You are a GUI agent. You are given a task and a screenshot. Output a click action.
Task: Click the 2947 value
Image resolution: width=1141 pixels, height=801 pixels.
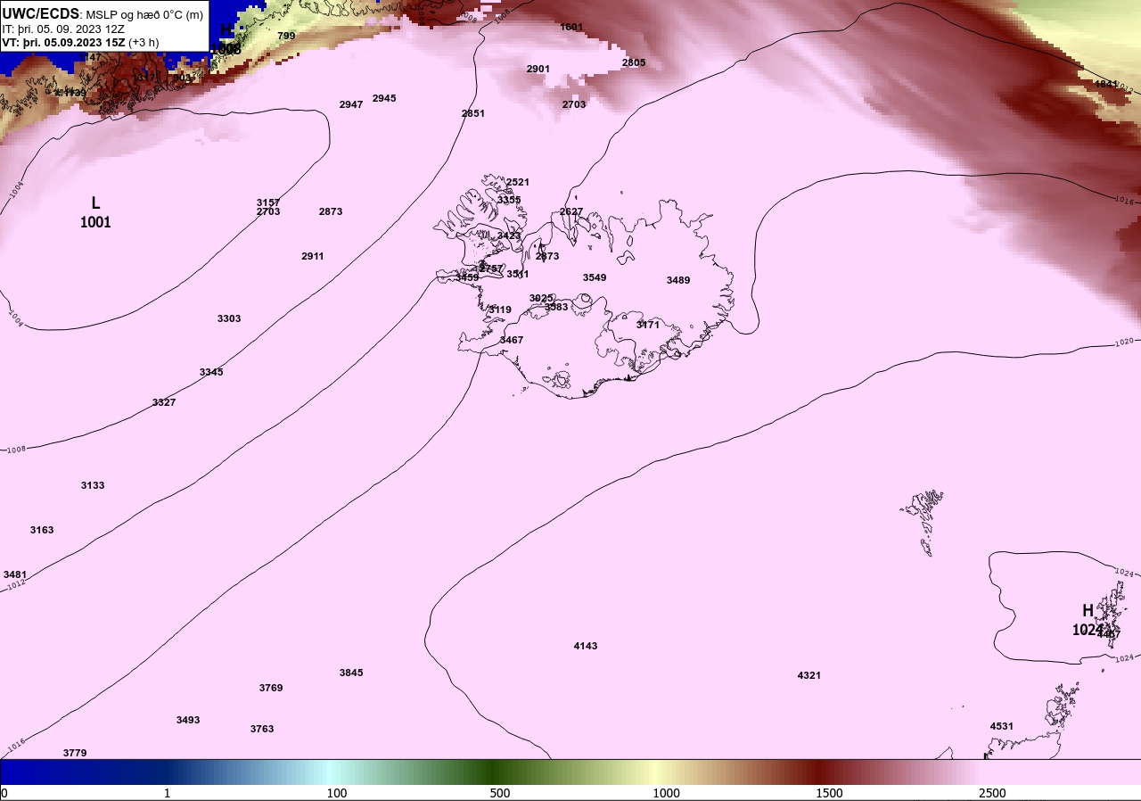coord(351,104)
